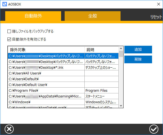Screen dimensions: 163x135
Task: Click the 除外対象 column header
Action: [46, 50]
